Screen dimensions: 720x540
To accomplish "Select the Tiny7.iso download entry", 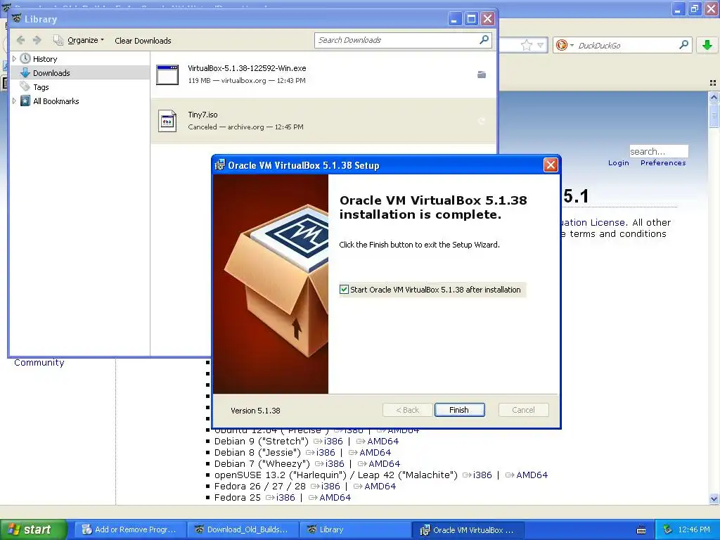I will (x=323, y=121).
